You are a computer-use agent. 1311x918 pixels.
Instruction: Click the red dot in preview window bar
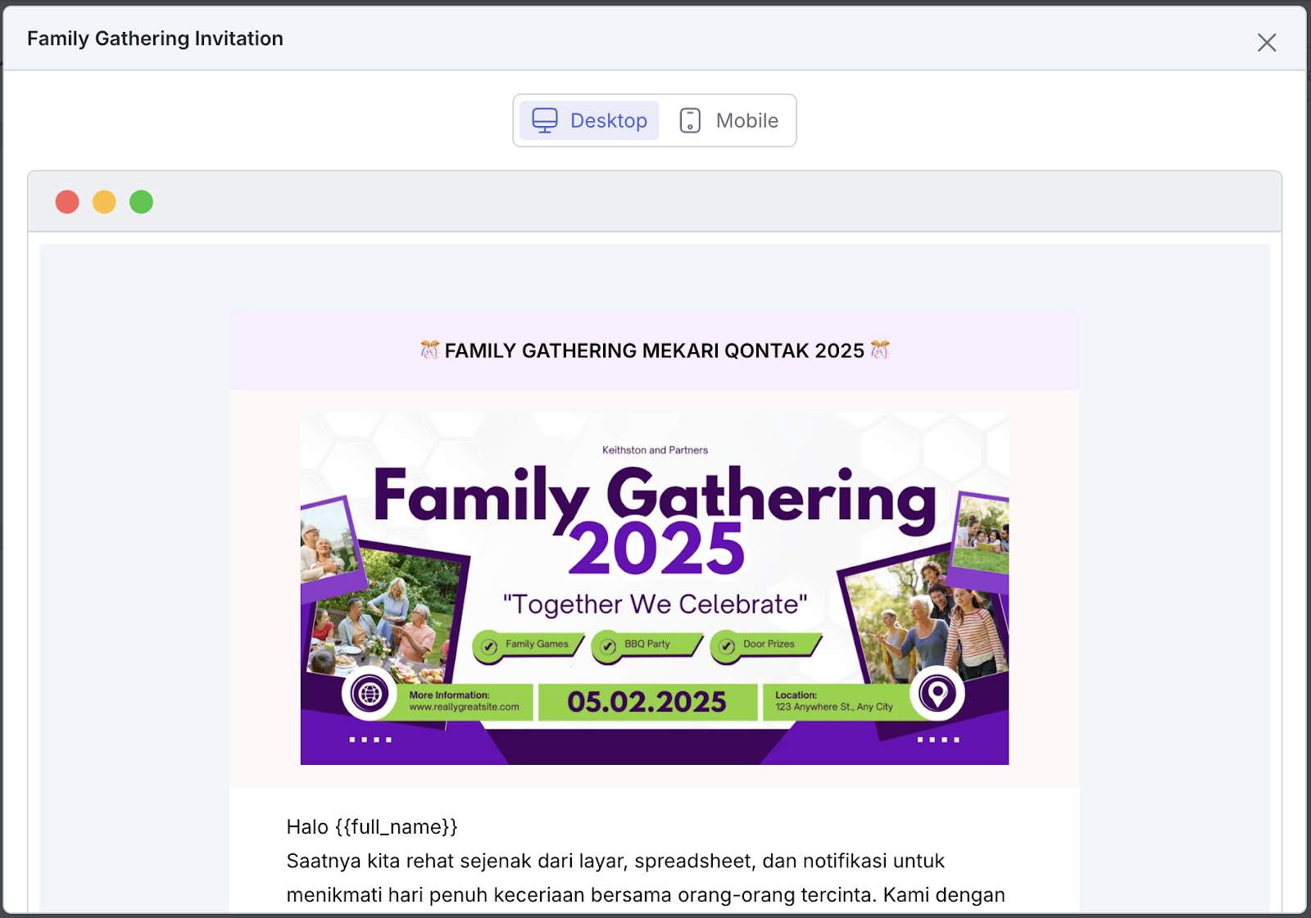coord(67,201)
